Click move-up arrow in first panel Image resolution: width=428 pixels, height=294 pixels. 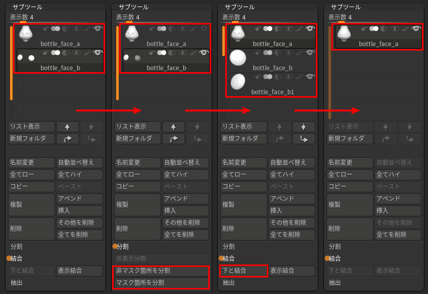(x=68, y=127)
